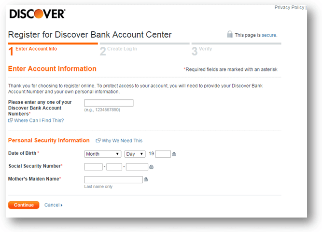Image resolution: width=322 pixels, height=232 pixels.
Task: Focus the Discover Bank Account Number field
Action: tap(109, 103)
